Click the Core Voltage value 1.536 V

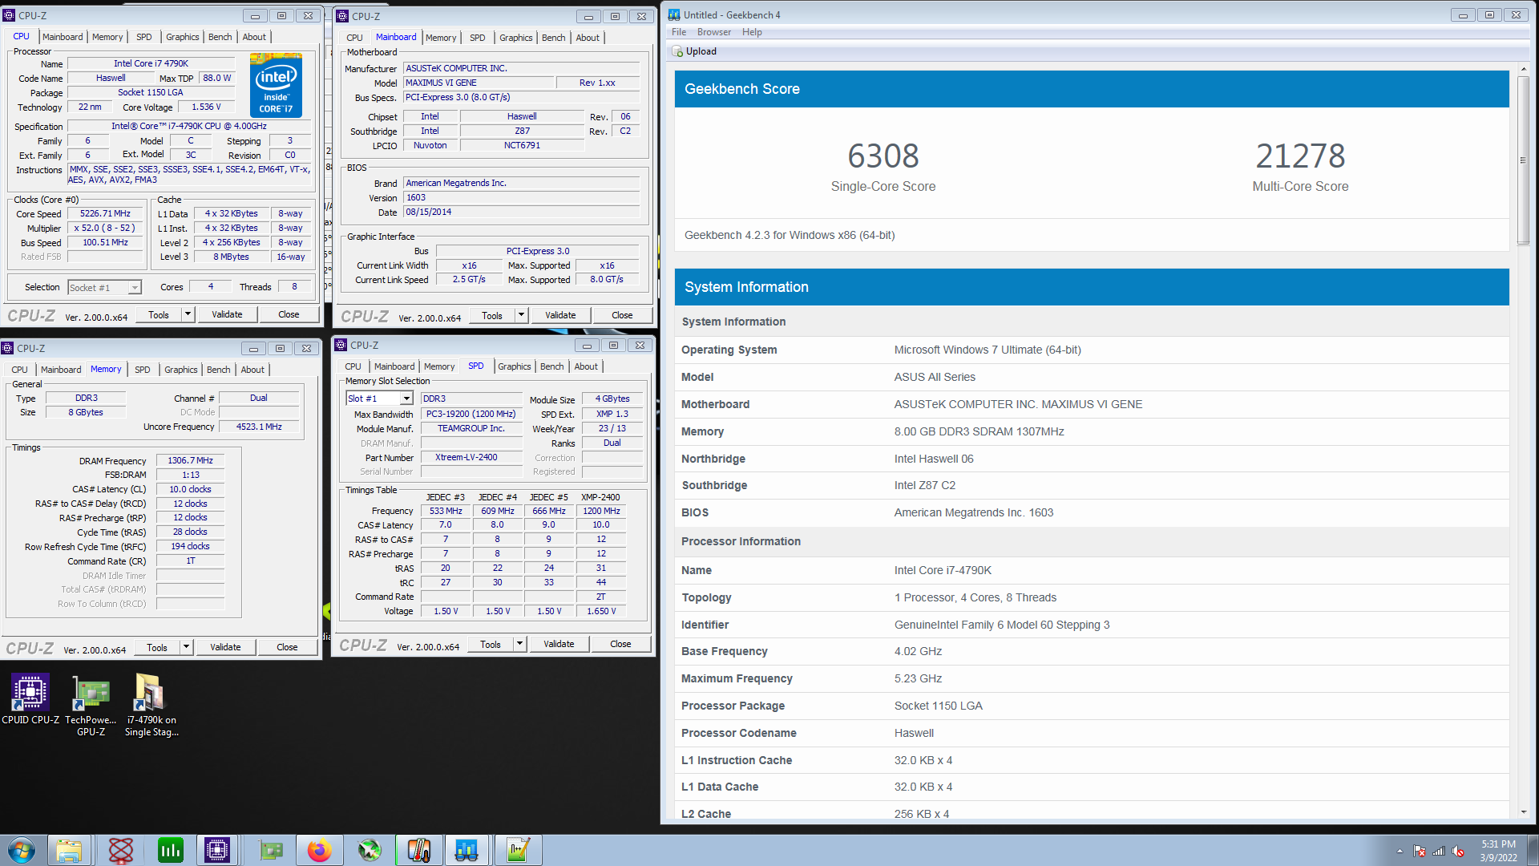[x=206, y=107]
